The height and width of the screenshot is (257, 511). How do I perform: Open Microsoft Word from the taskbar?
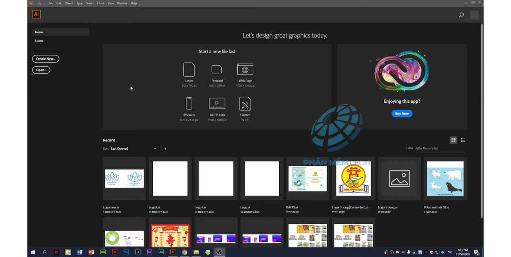coord(79,252)
